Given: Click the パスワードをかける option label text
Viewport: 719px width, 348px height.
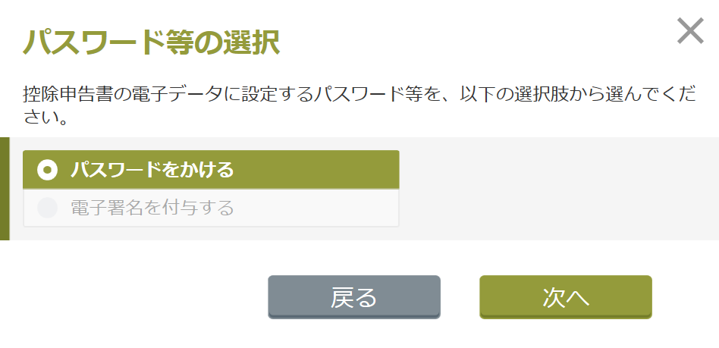Looking at the screenshot, I should click(x=152, y=170).
